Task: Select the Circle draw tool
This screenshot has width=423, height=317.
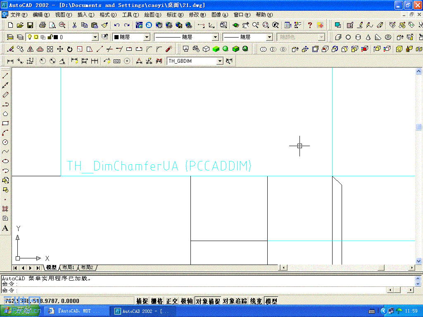Action: (x=5, y=142)
